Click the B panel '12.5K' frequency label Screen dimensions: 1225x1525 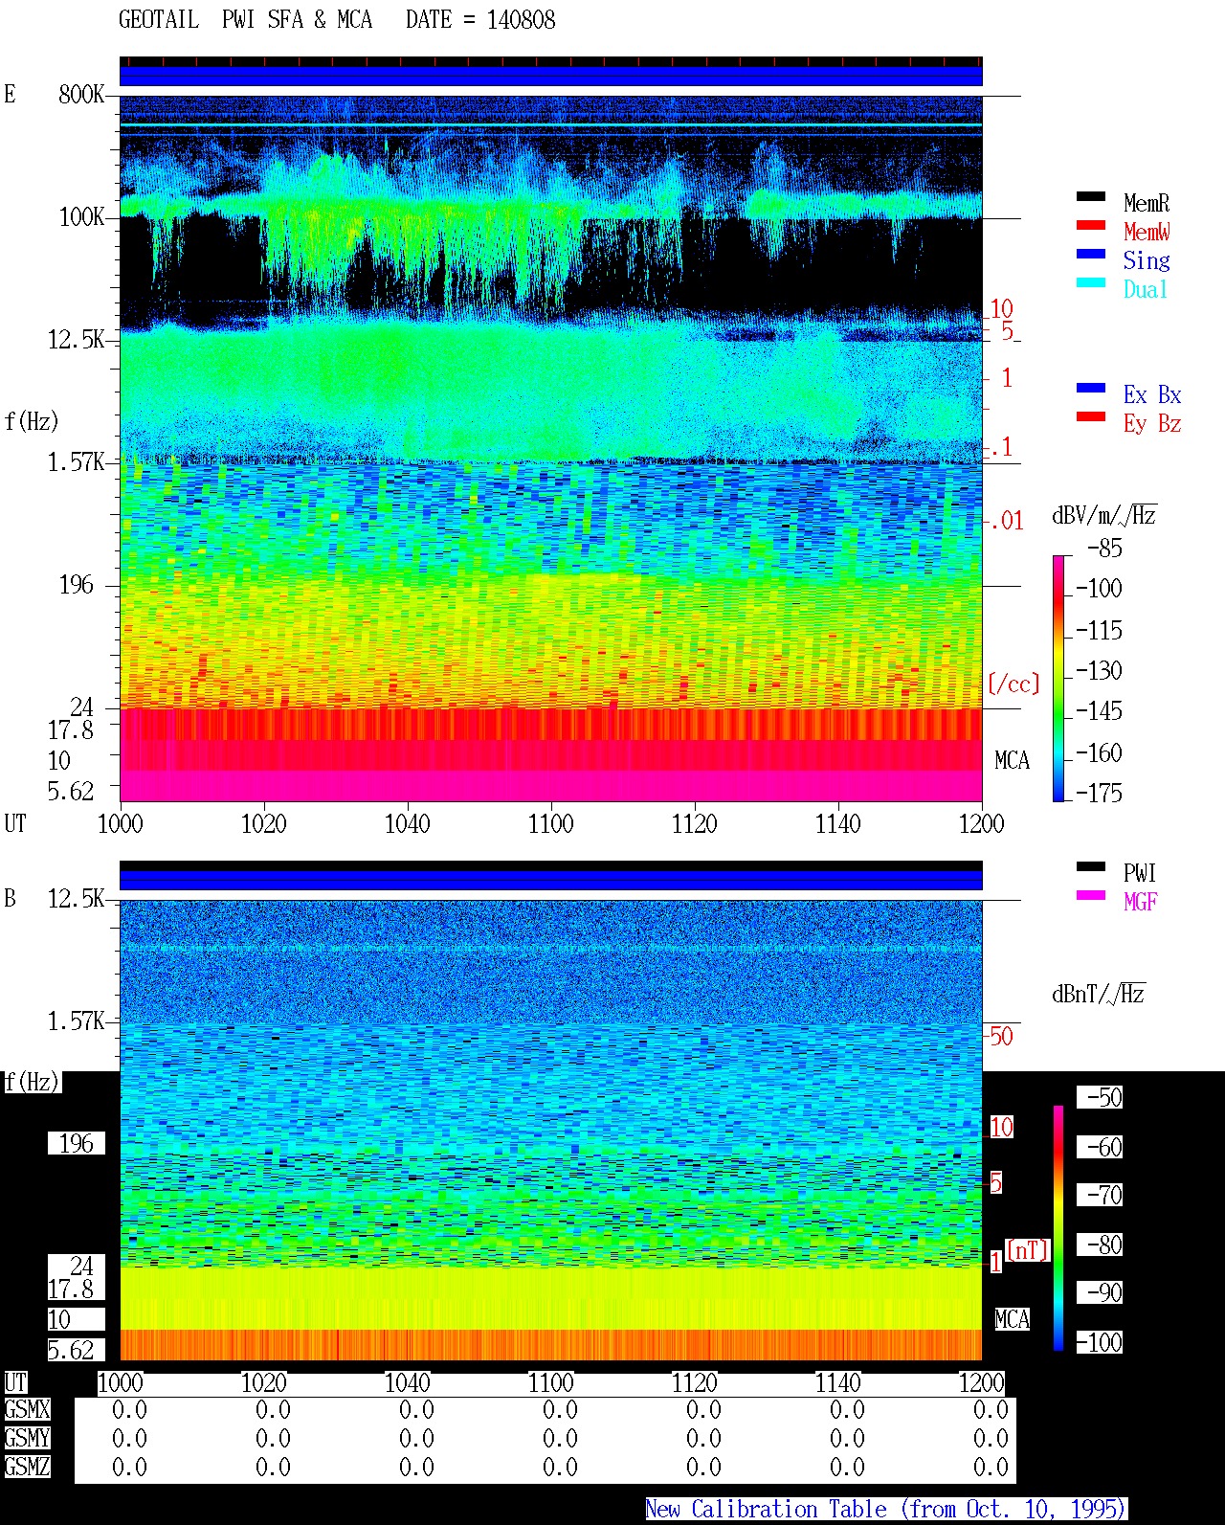point(76,898)
